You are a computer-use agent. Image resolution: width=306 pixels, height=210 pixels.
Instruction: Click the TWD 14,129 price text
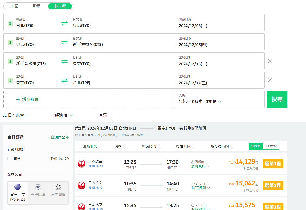[x=244, y=162]
